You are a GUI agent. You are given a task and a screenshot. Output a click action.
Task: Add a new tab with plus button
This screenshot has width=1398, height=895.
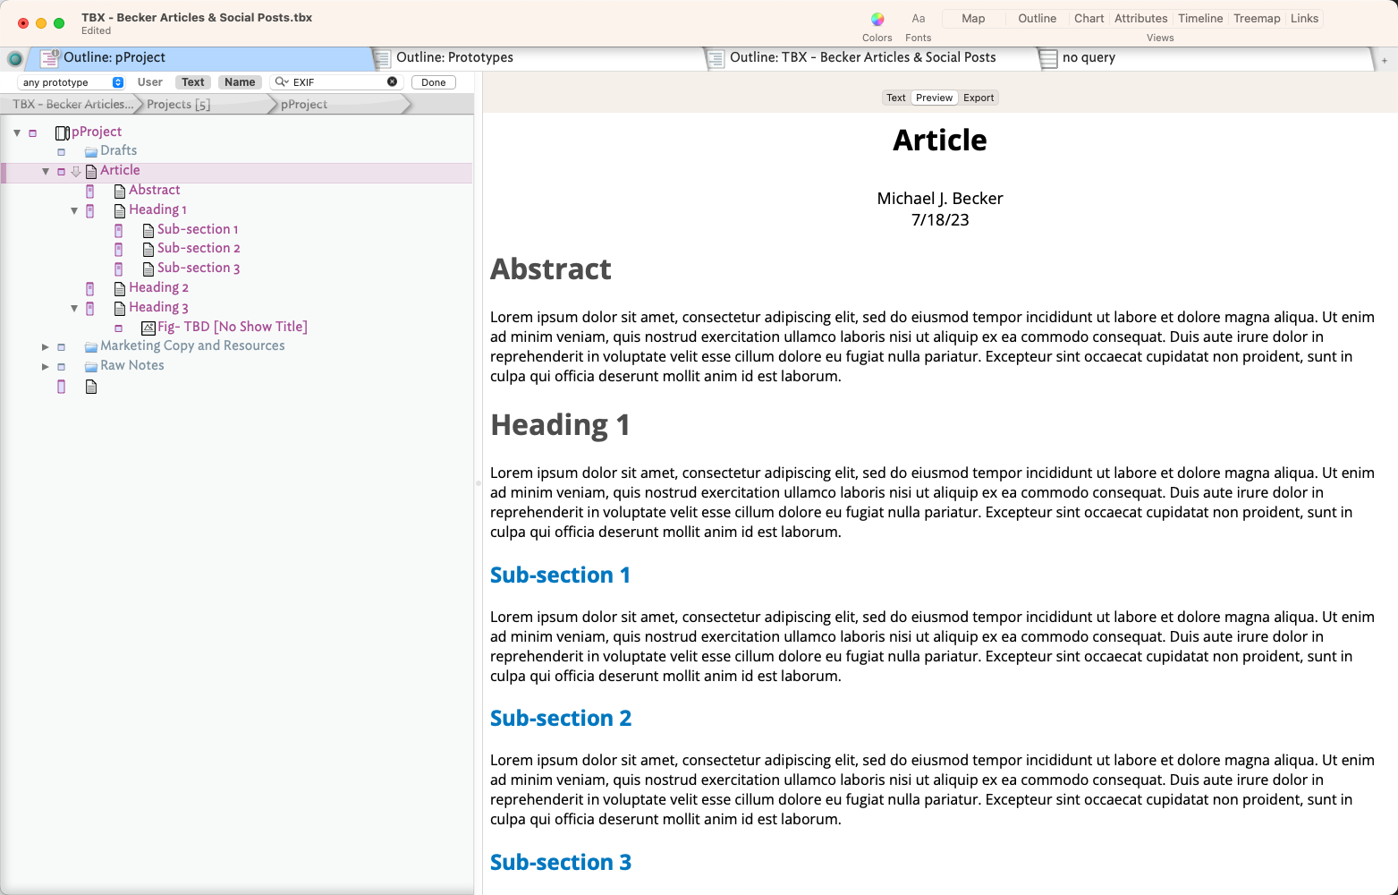click(x=1385, y=60)
